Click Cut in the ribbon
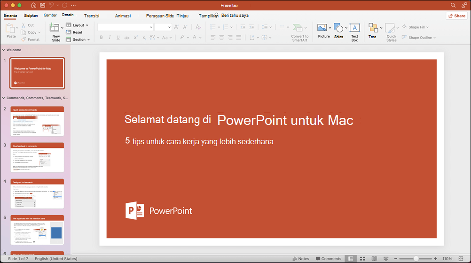Viewport: 471px width, 263px height. point(28,25)
